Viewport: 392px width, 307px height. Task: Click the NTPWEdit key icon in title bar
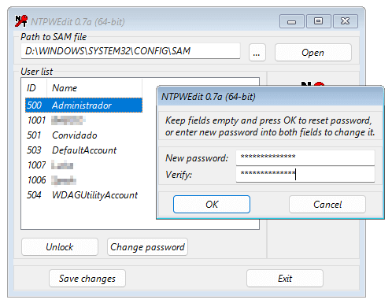pos(21,21)
